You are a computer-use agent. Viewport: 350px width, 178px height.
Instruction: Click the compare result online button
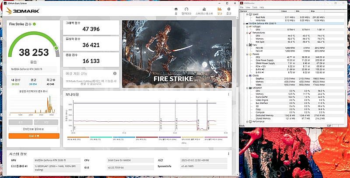click(x=33, y=129)
